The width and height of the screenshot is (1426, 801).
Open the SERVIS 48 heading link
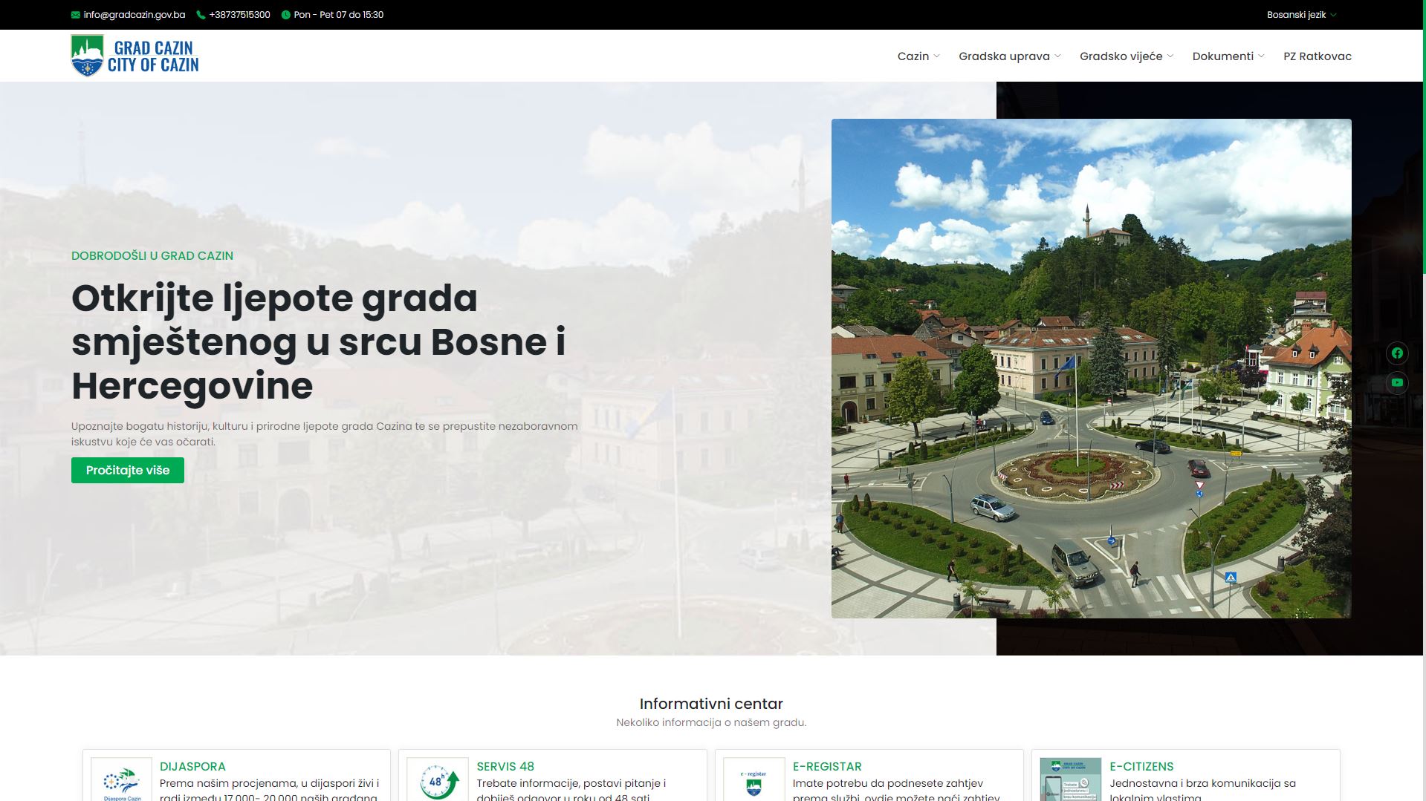[505, 766]
